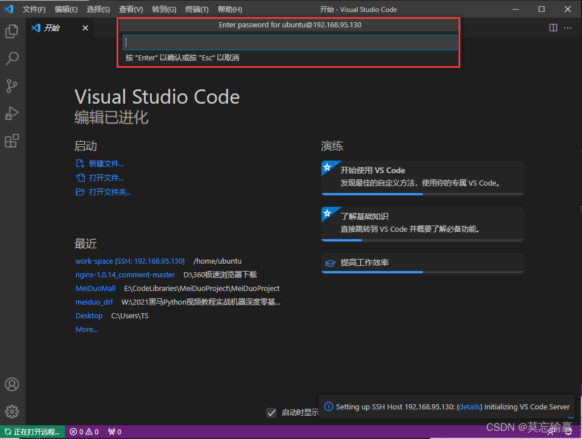
Task: Click the forwarded ports status indicator
Action: coord(115,432)
